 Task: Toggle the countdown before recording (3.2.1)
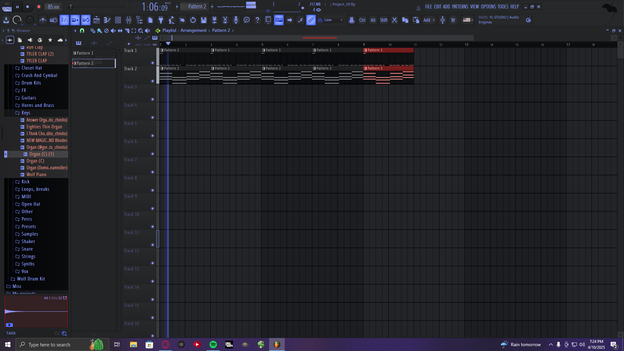pos(64,20)
